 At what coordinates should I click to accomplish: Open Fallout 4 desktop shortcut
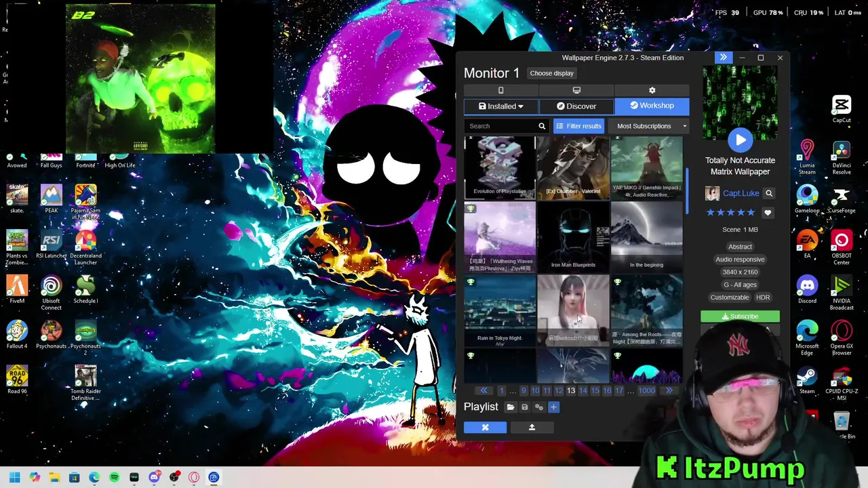[x=17, y=335]
